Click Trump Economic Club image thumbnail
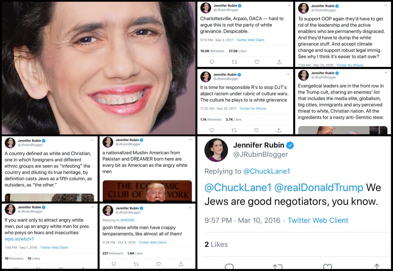Image resolution: width=393 pixels, height=271 pixels. 147,191
